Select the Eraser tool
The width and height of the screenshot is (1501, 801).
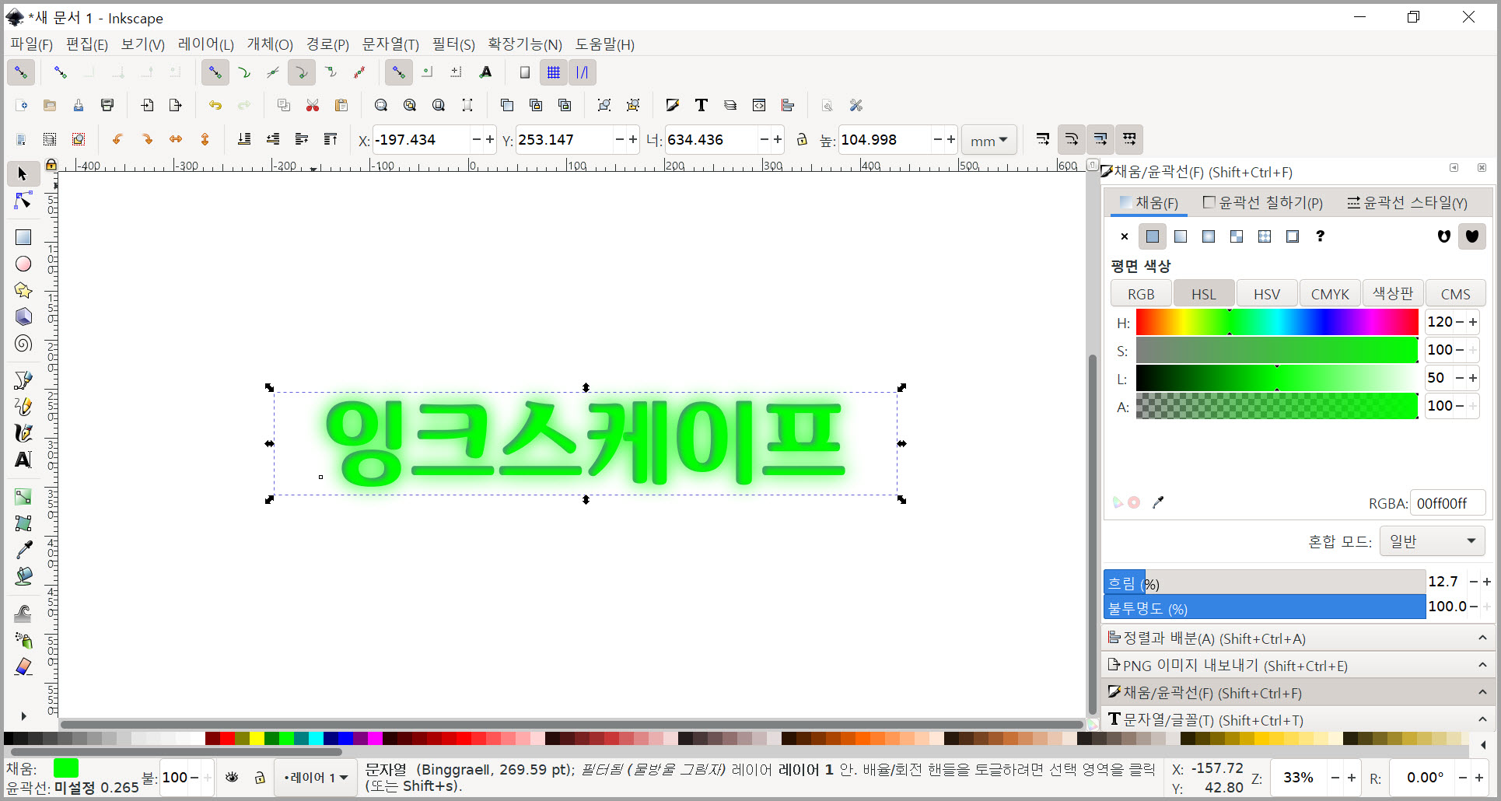coord(23,666)
